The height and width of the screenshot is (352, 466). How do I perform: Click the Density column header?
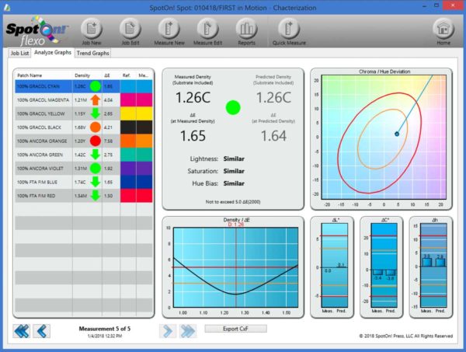(x=82, y=75)
